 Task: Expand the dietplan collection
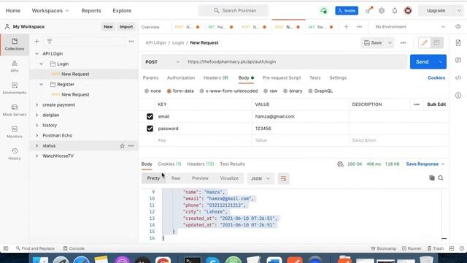[x=36, y=115]
